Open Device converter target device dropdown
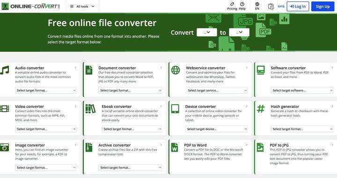 [216, 129]
